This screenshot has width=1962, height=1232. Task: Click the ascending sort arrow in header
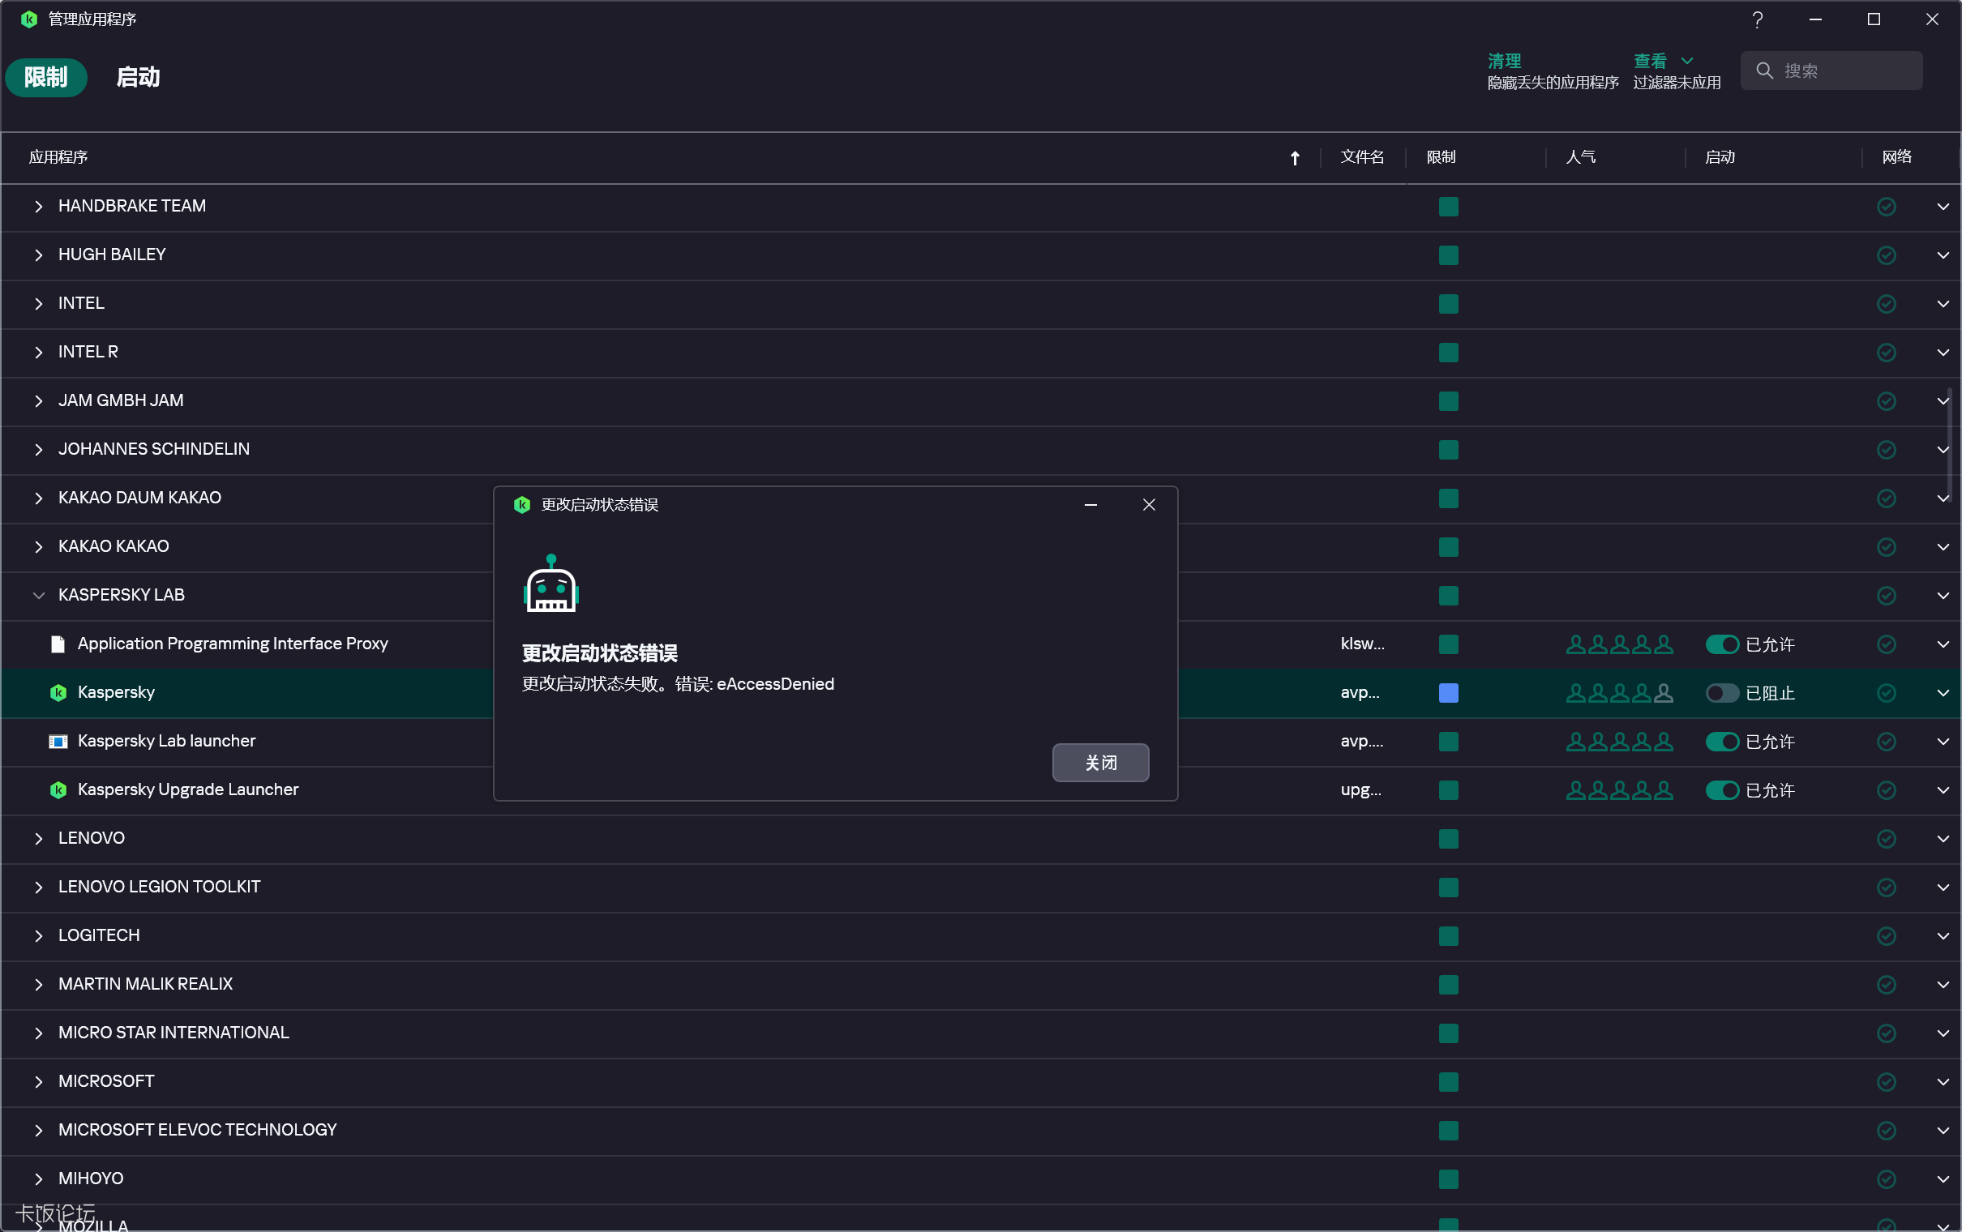click(x=1295, y=158)
